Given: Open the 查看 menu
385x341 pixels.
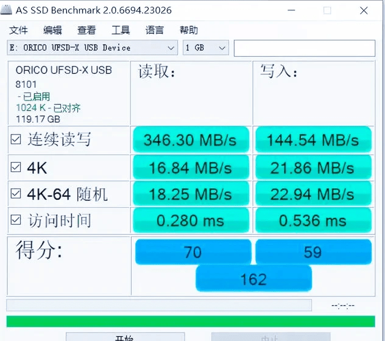Looking at the screenshot, I should 87,30.
